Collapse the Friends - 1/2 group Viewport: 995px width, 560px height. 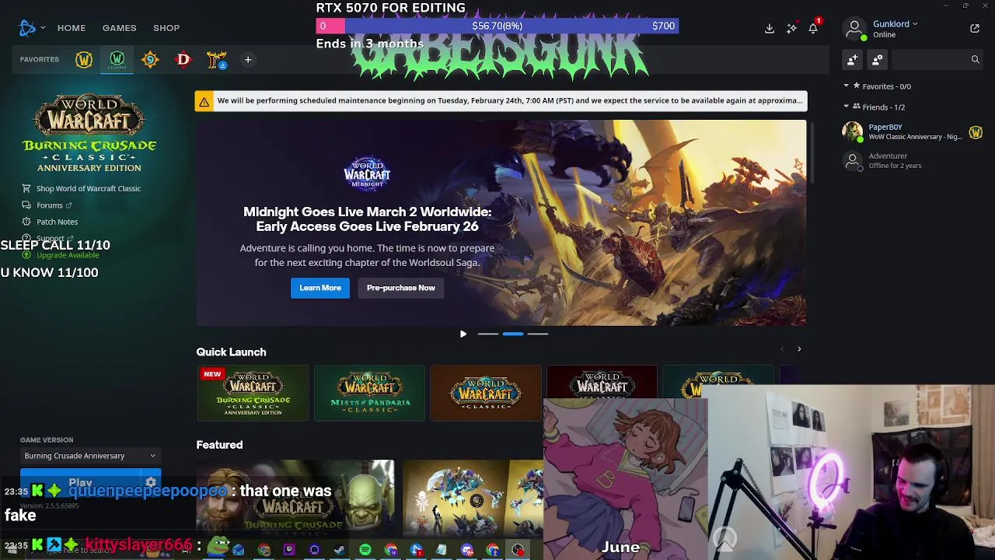tap(847, 107)
